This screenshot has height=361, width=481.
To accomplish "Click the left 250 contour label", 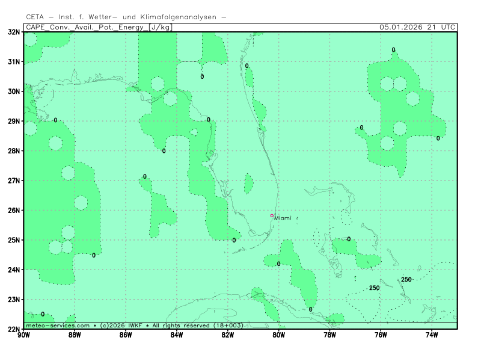I will click(375, 288).
